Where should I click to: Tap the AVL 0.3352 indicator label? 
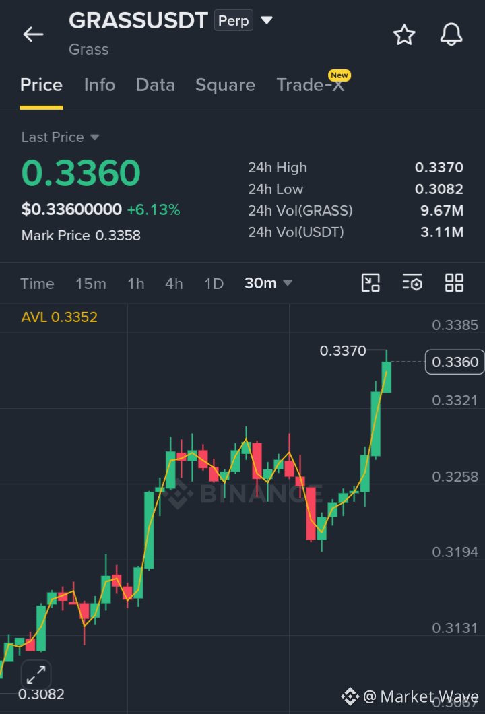[59, 317]
